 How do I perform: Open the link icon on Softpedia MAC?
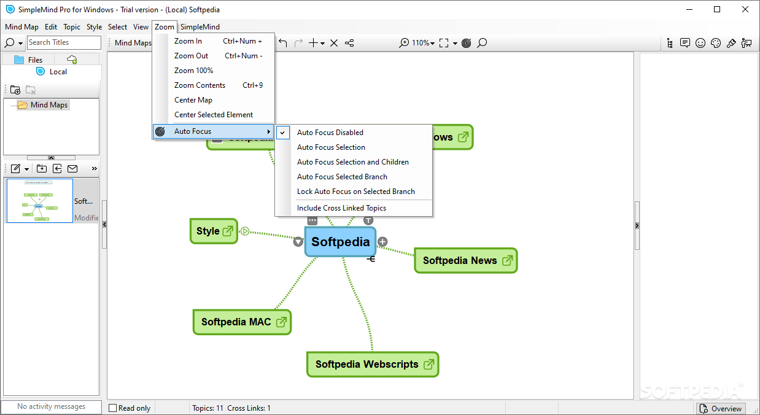[281, 322]
